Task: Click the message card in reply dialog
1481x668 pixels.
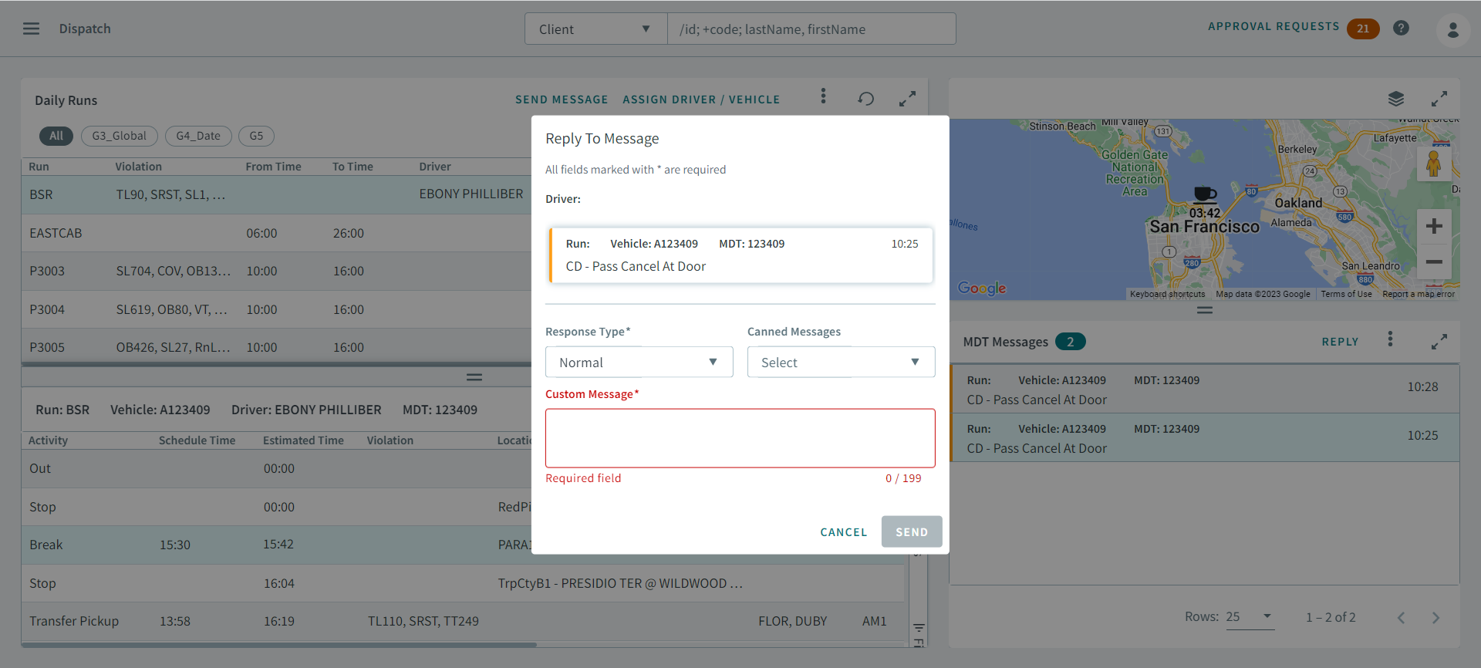Action: pyautogui.click(x=740, y=255)
